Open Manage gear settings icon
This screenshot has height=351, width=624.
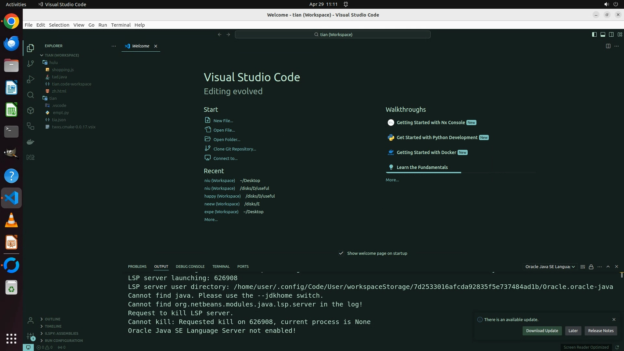pos(31,336)
